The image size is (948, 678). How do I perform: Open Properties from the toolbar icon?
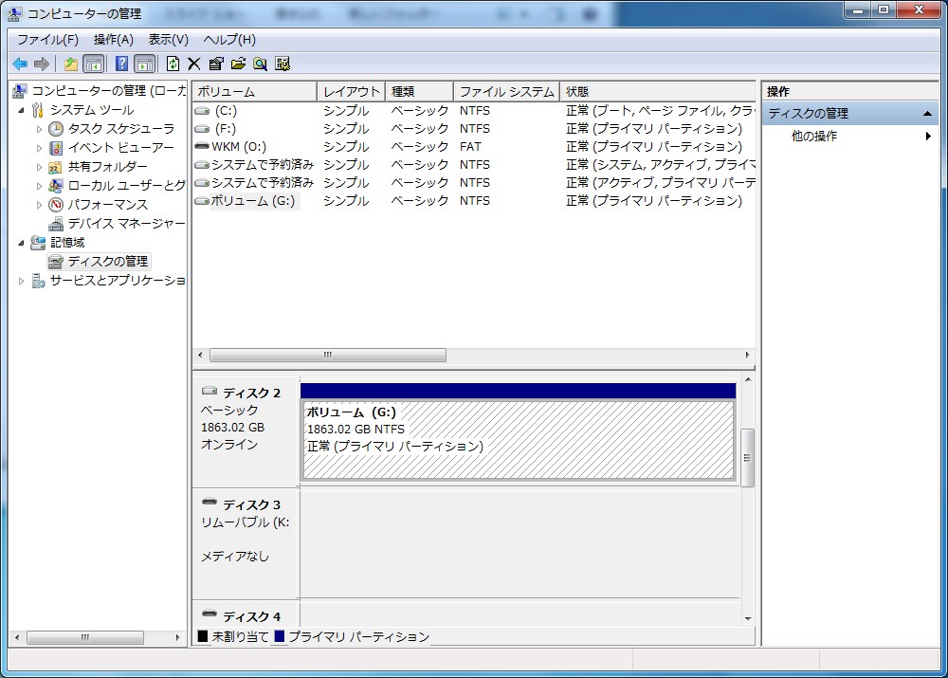[216, 64]
